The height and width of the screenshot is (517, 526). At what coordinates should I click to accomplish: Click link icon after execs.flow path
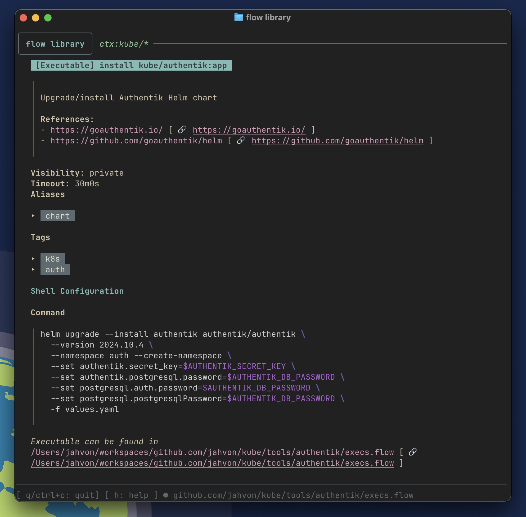pos(413,452)
